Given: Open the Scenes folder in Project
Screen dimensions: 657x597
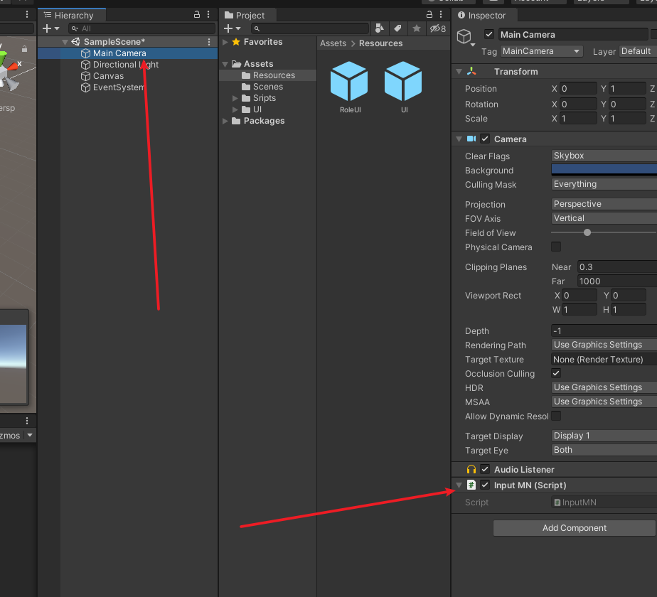Looking at the screenshot, I should 268,87.
